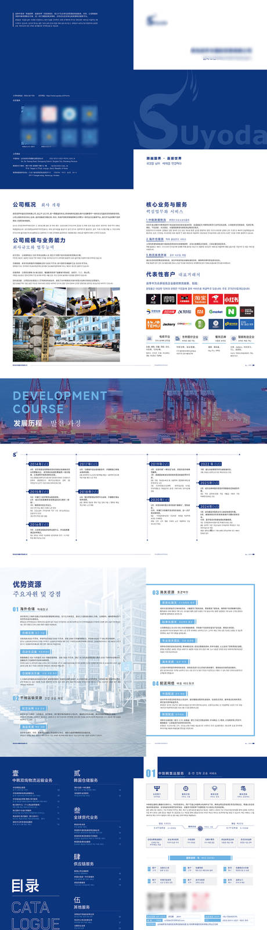
Task: Click the TEMU orange logo
Action: click(x=153, y=324)
